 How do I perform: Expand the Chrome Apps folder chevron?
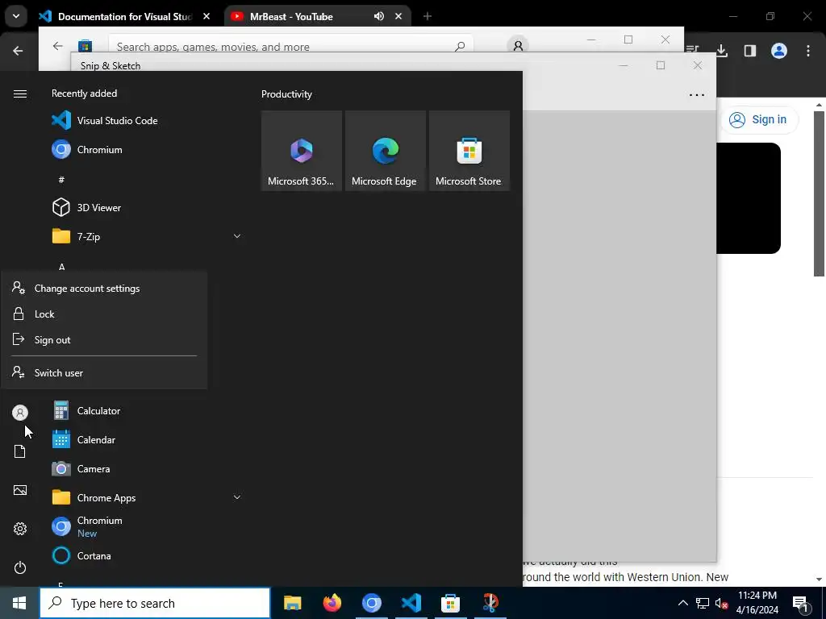point(237,497)
